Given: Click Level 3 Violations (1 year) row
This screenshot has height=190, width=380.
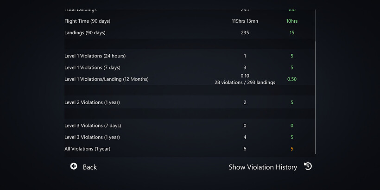Looking at the screenshot, I should click(92, 137).
